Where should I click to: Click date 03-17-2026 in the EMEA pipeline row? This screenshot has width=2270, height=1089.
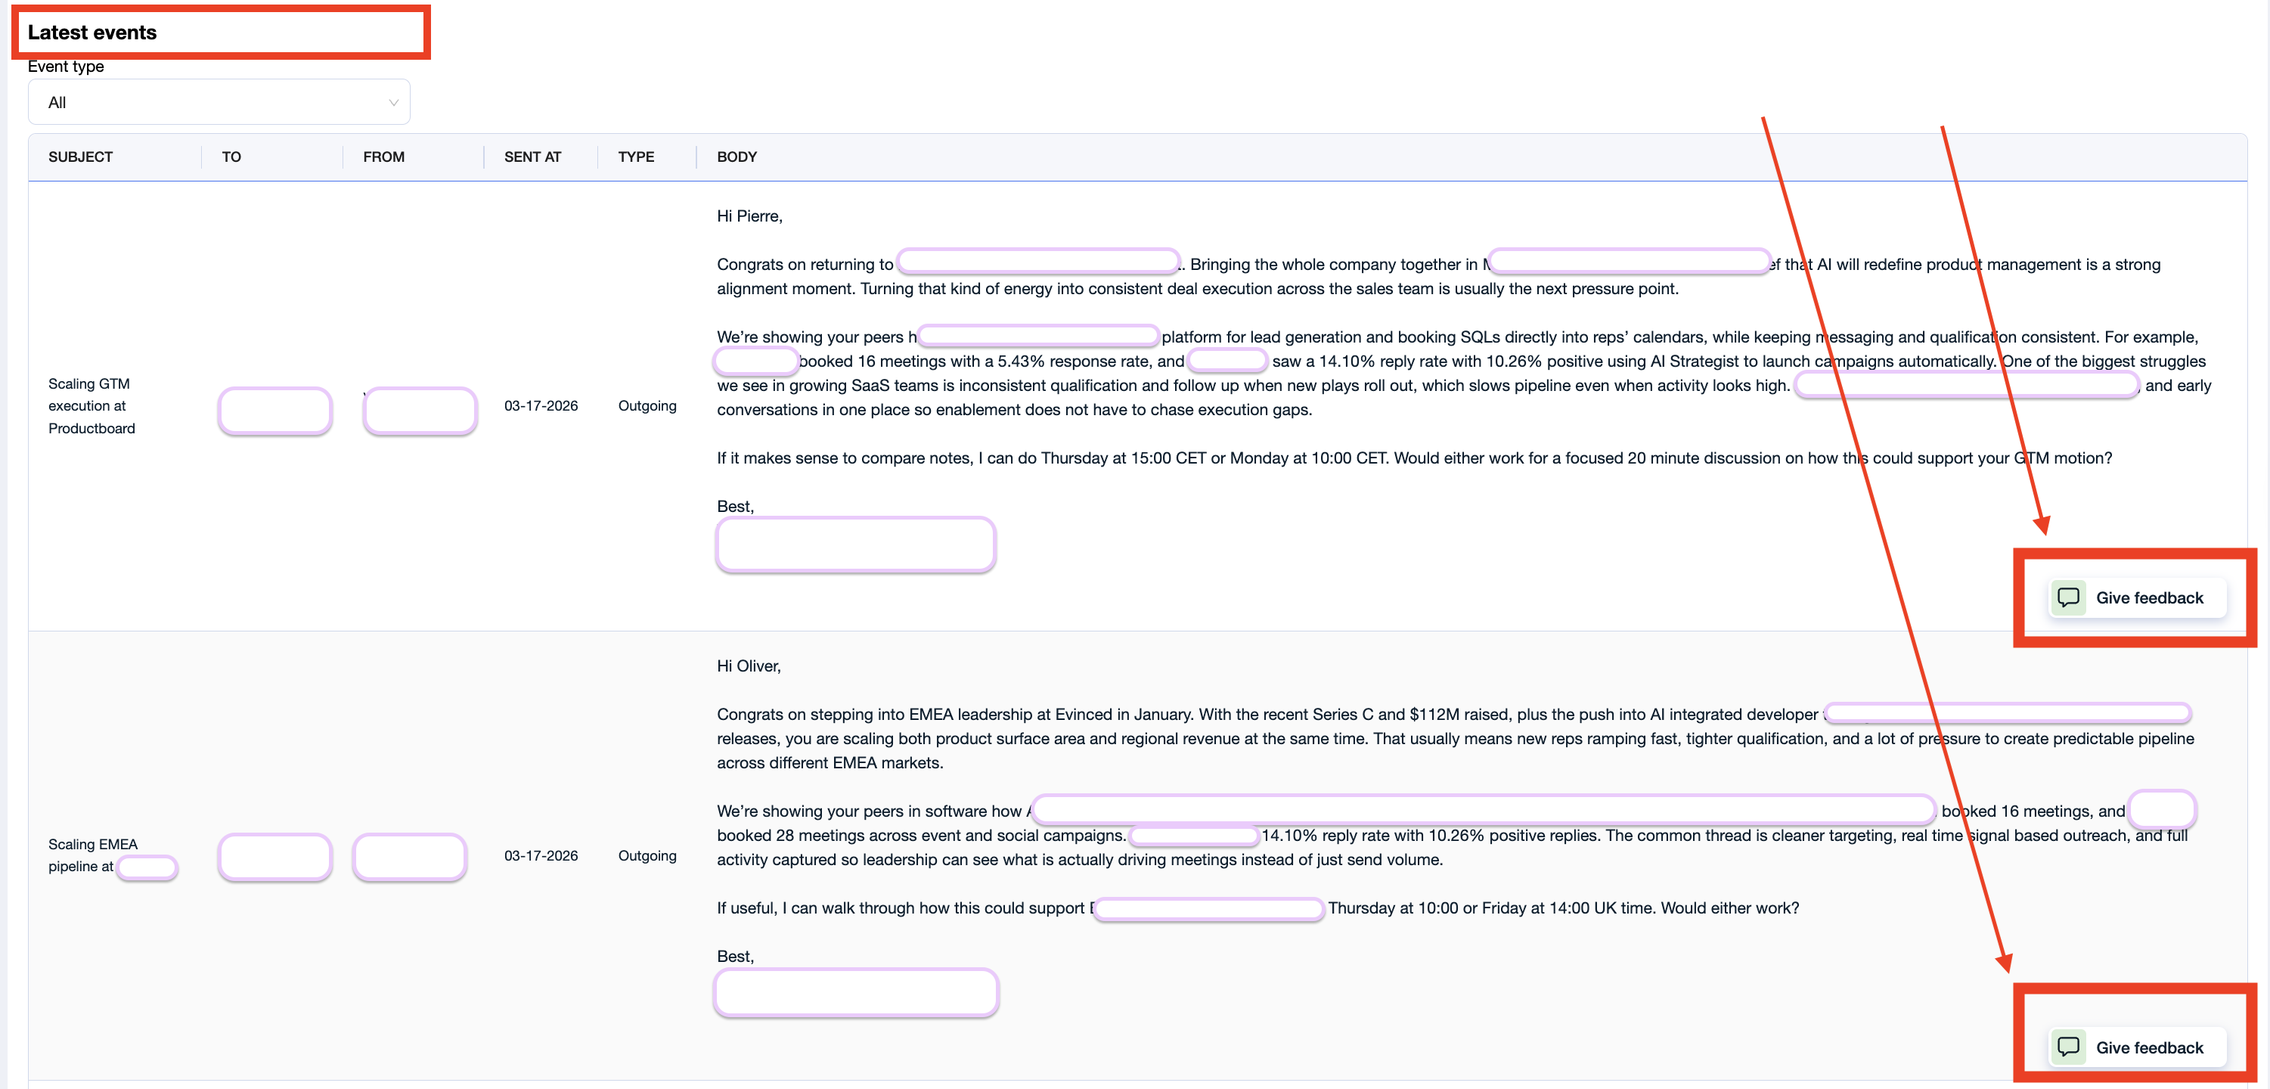[541, 855]
